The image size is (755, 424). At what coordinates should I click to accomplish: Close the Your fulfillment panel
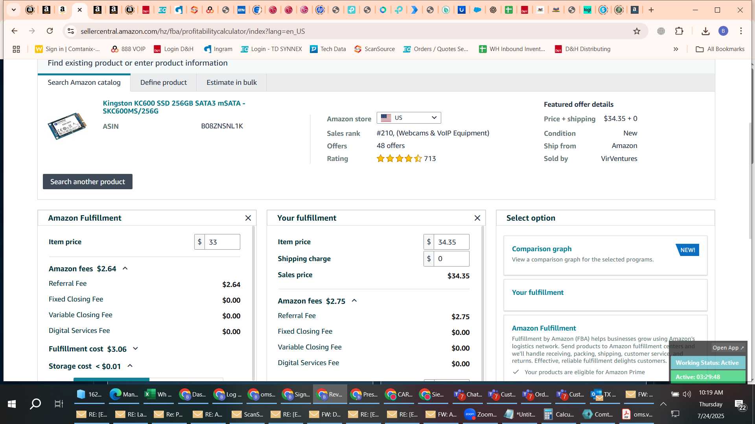[477, 218]
